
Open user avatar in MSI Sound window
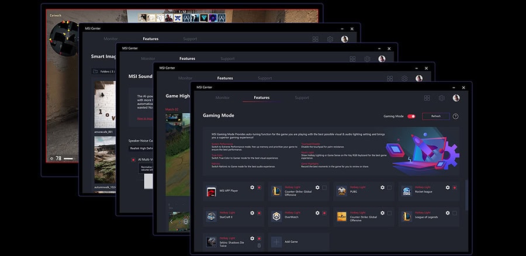[x=382, y=58]
